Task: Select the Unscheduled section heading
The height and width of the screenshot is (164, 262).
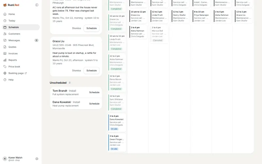Action: click(58, 83)
